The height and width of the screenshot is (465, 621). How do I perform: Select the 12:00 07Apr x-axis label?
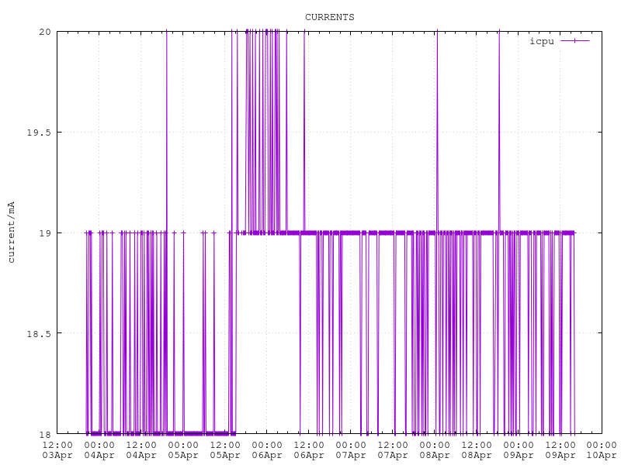coord(393,450)
